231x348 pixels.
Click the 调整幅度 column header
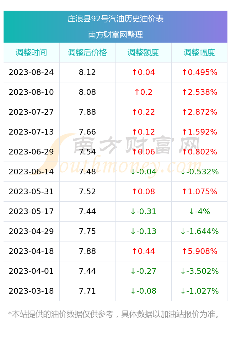(199, 53)
